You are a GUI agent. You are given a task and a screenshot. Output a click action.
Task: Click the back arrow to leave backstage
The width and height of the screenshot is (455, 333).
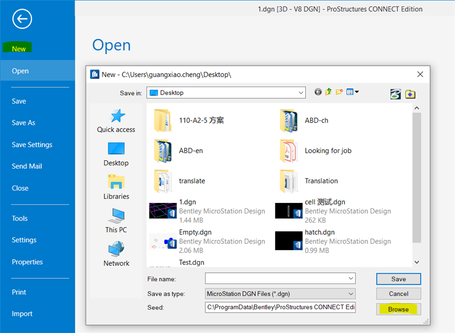22,19
